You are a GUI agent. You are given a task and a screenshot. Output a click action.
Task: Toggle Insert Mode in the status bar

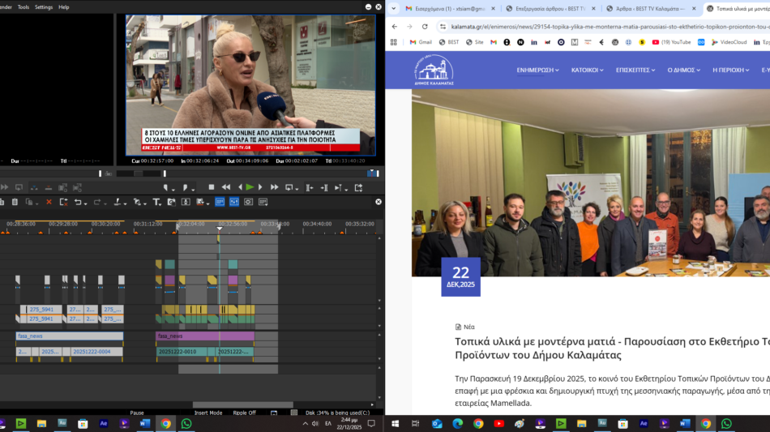208,413
